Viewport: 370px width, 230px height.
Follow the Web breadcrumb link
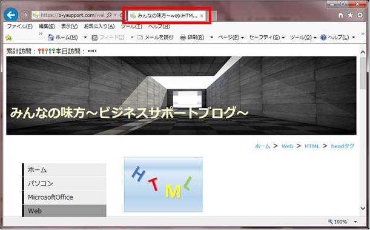(x=287, y=146)
